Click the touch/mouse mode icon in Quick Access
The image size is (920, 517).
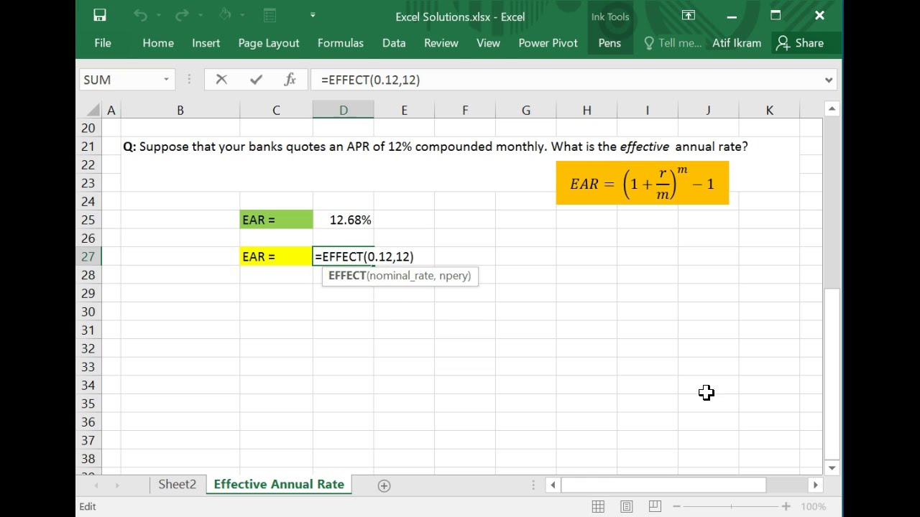[225, 15]
